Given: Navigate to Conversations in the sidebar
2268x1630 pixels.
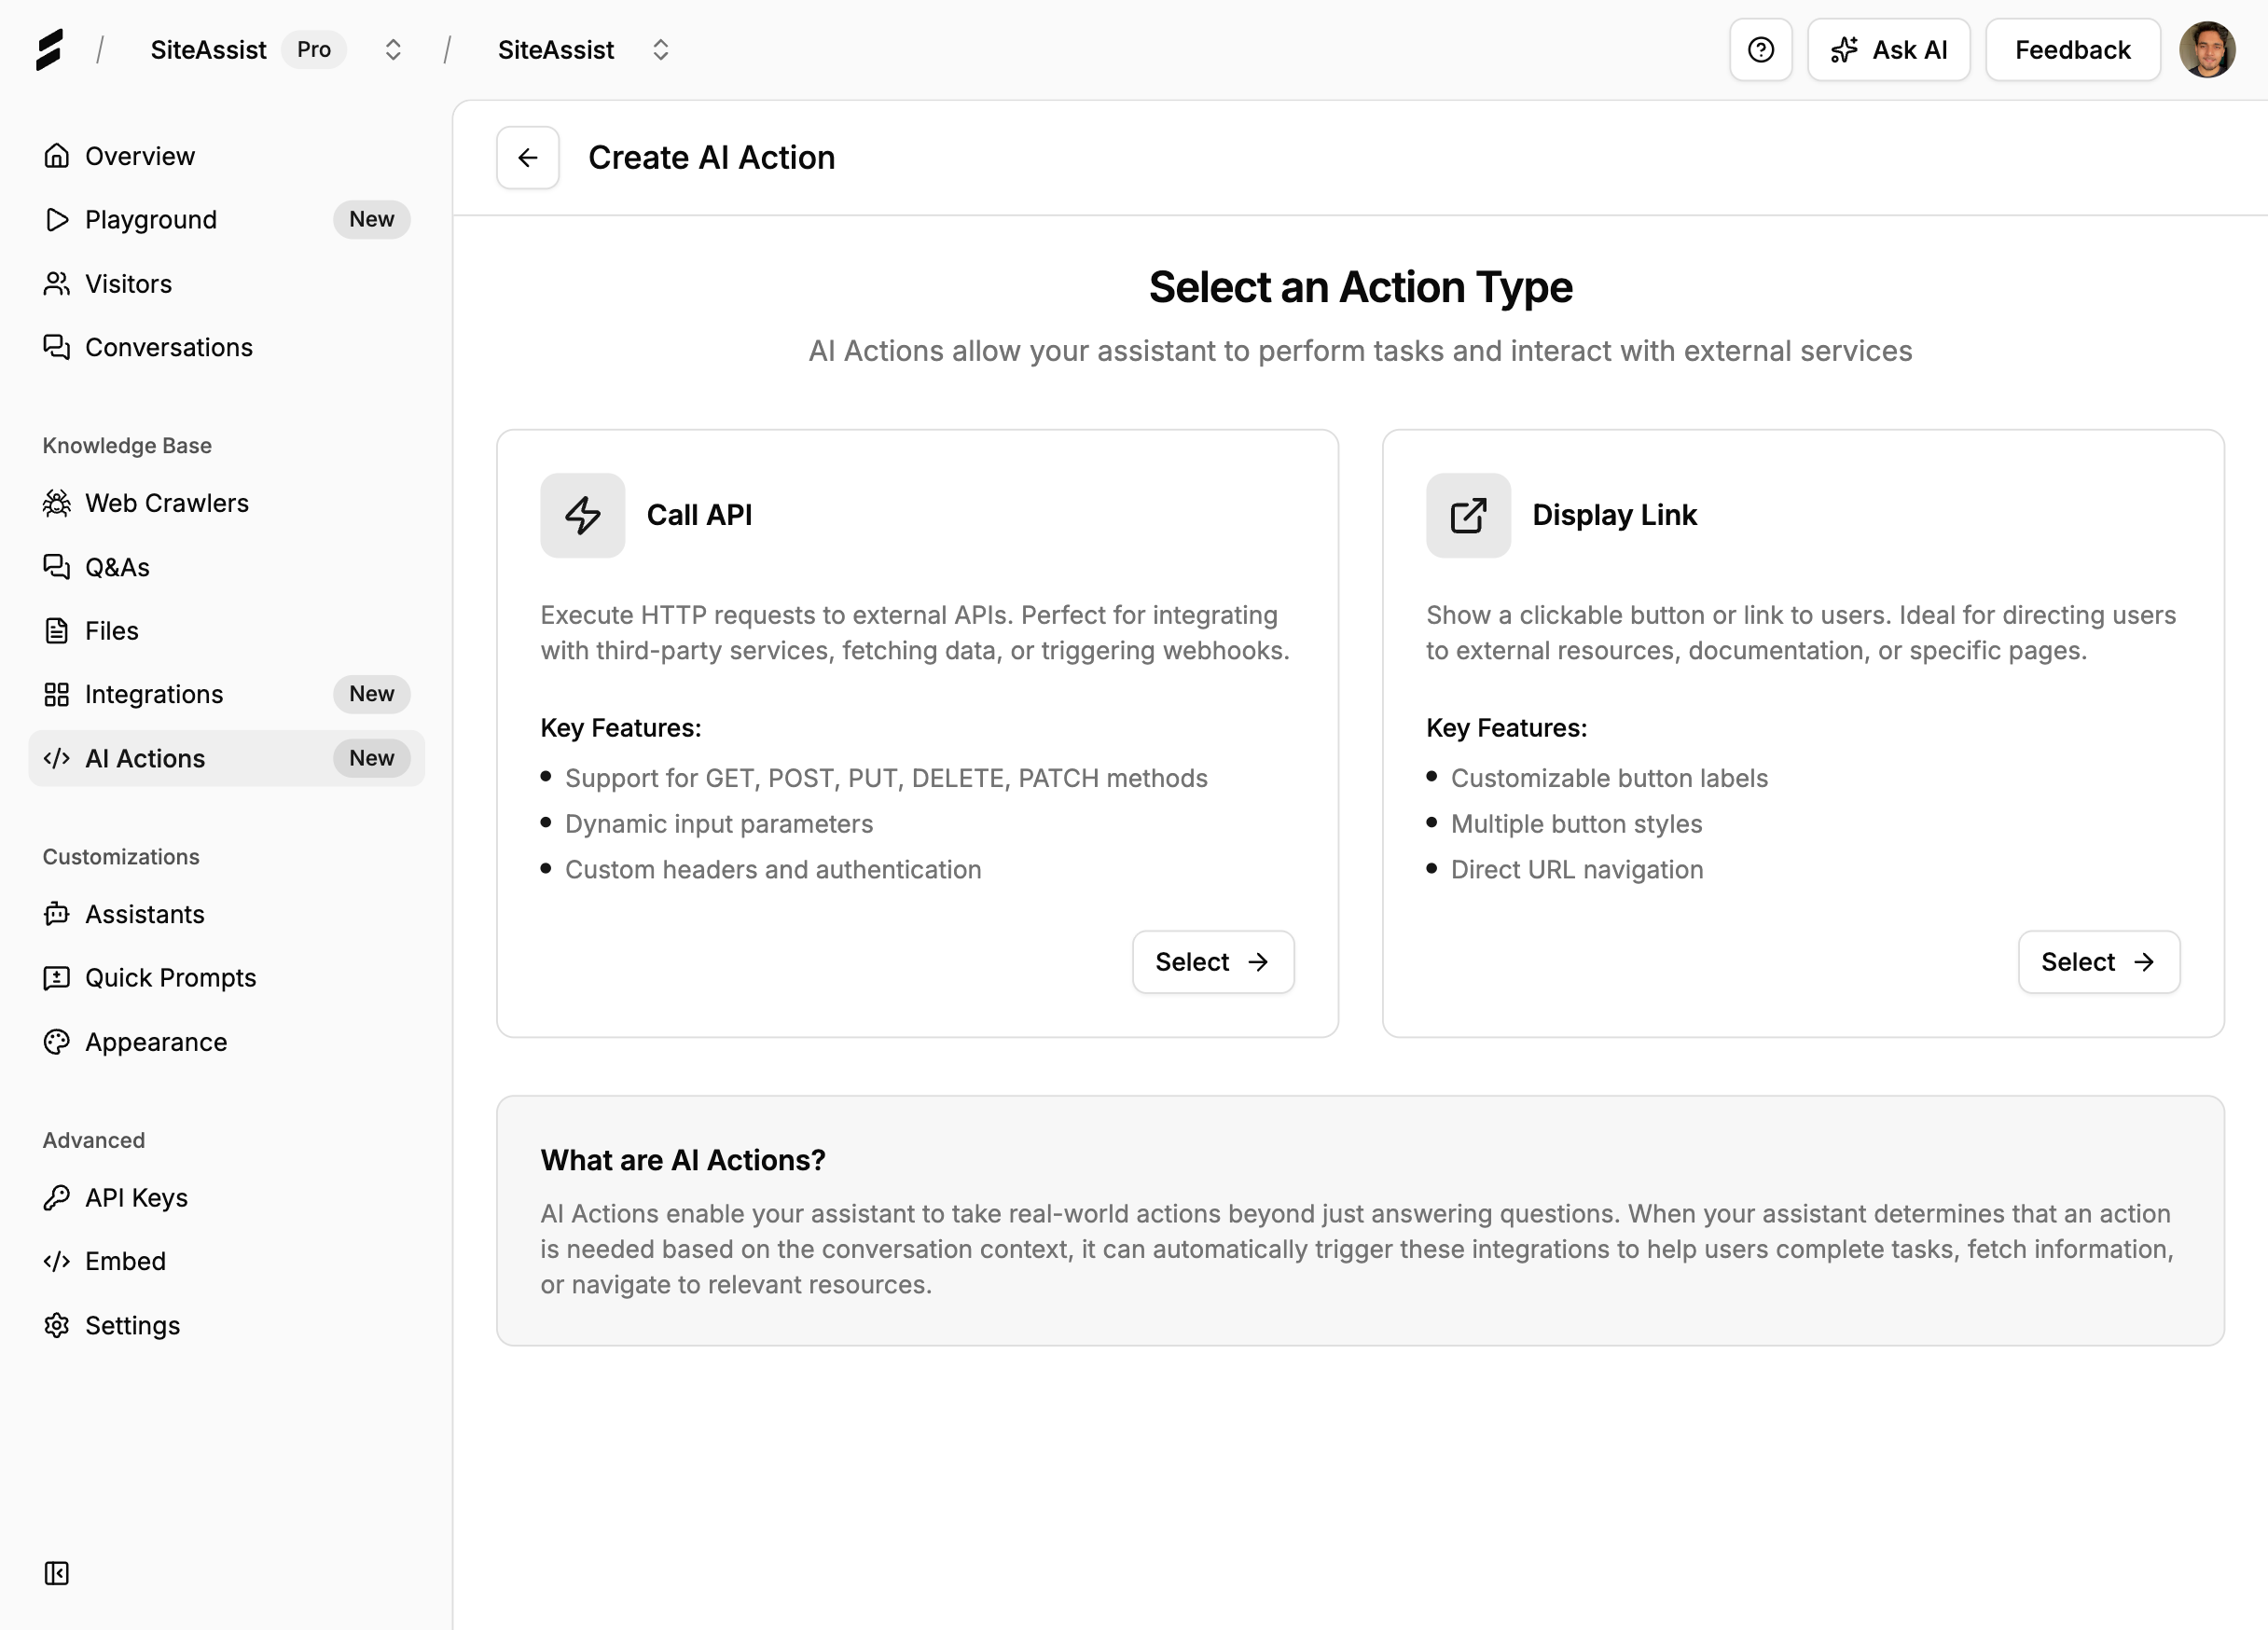Looking at the screenshot, I should click(168, 347).
